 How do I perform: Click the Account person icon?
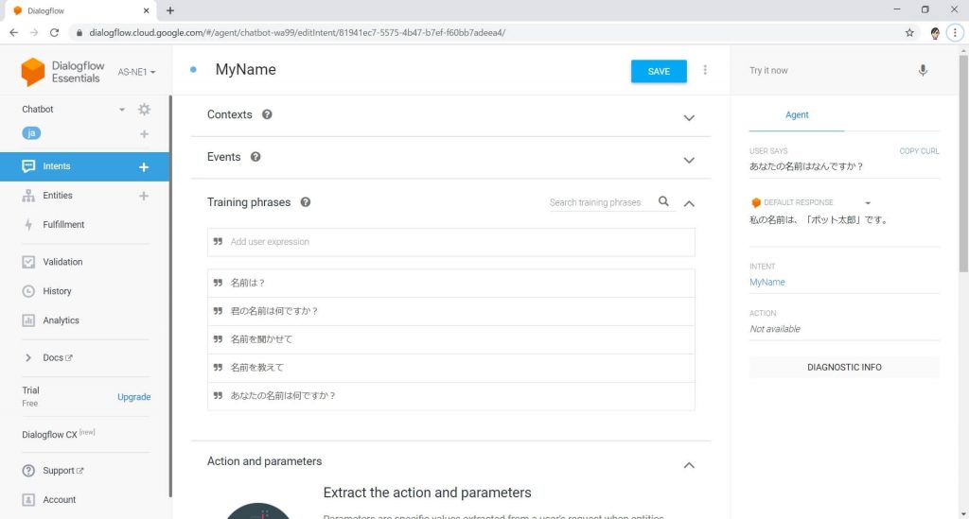(28, 500)
